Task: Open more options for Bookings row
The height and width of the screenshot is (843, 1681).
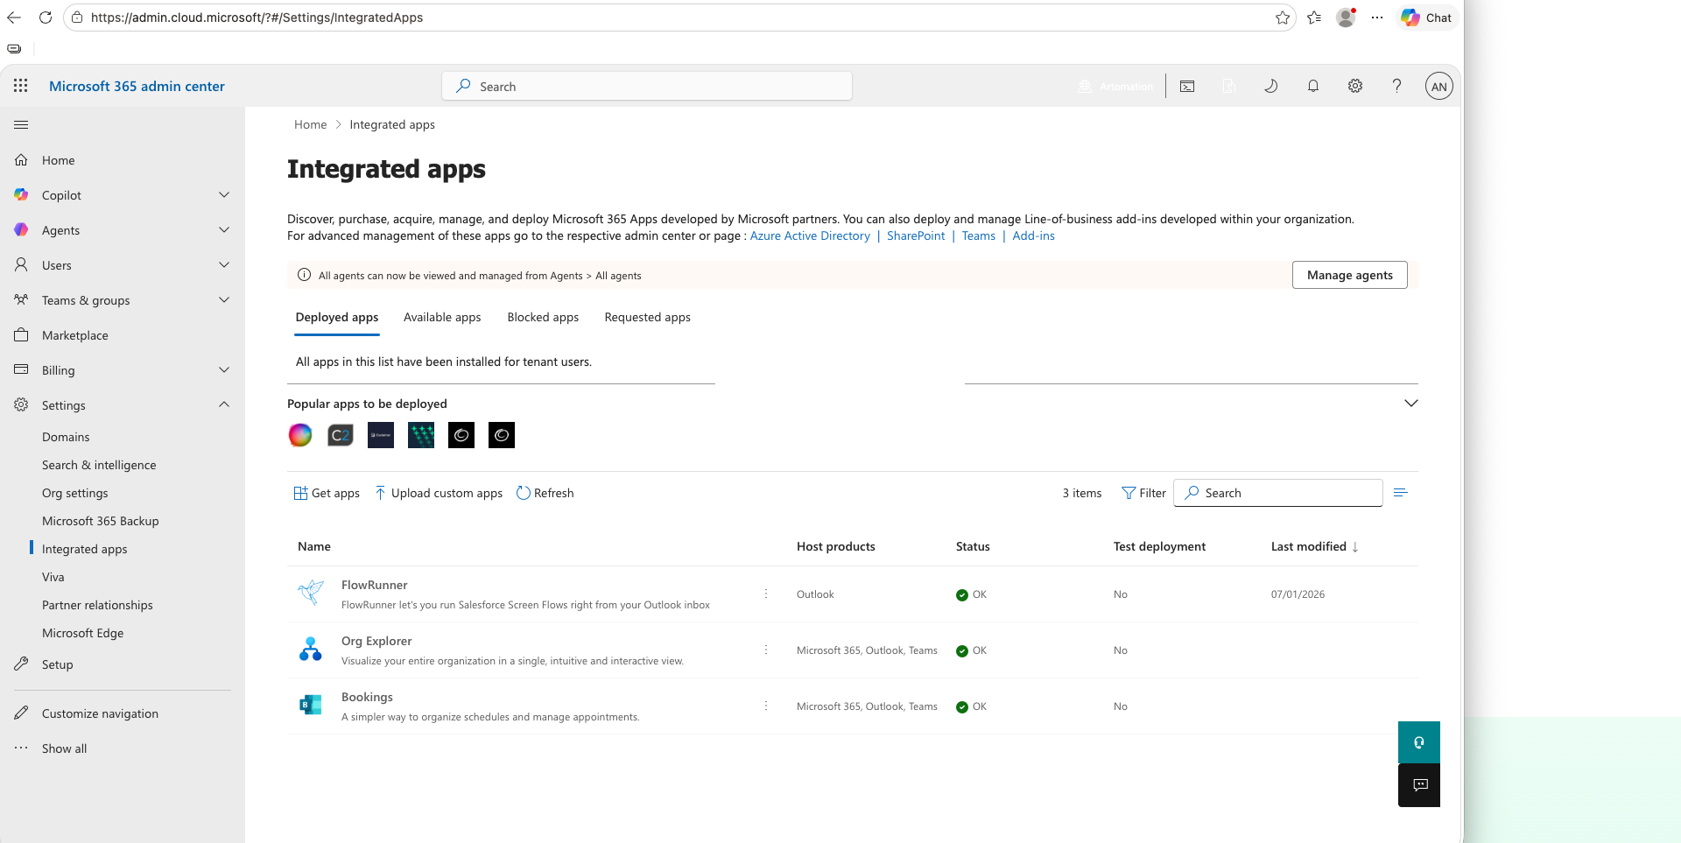Action: 766,706
